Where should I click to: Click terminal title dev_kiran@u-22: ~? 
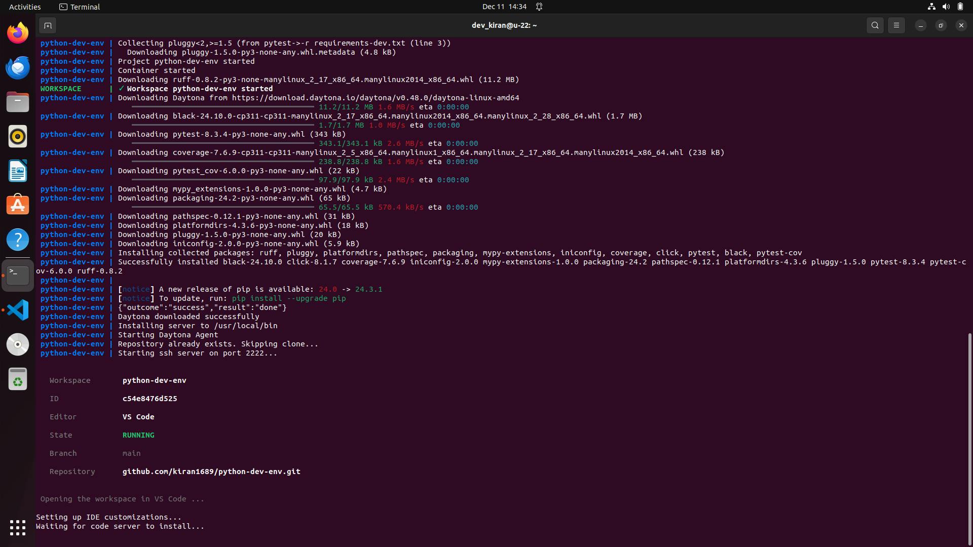pos(504,25)
